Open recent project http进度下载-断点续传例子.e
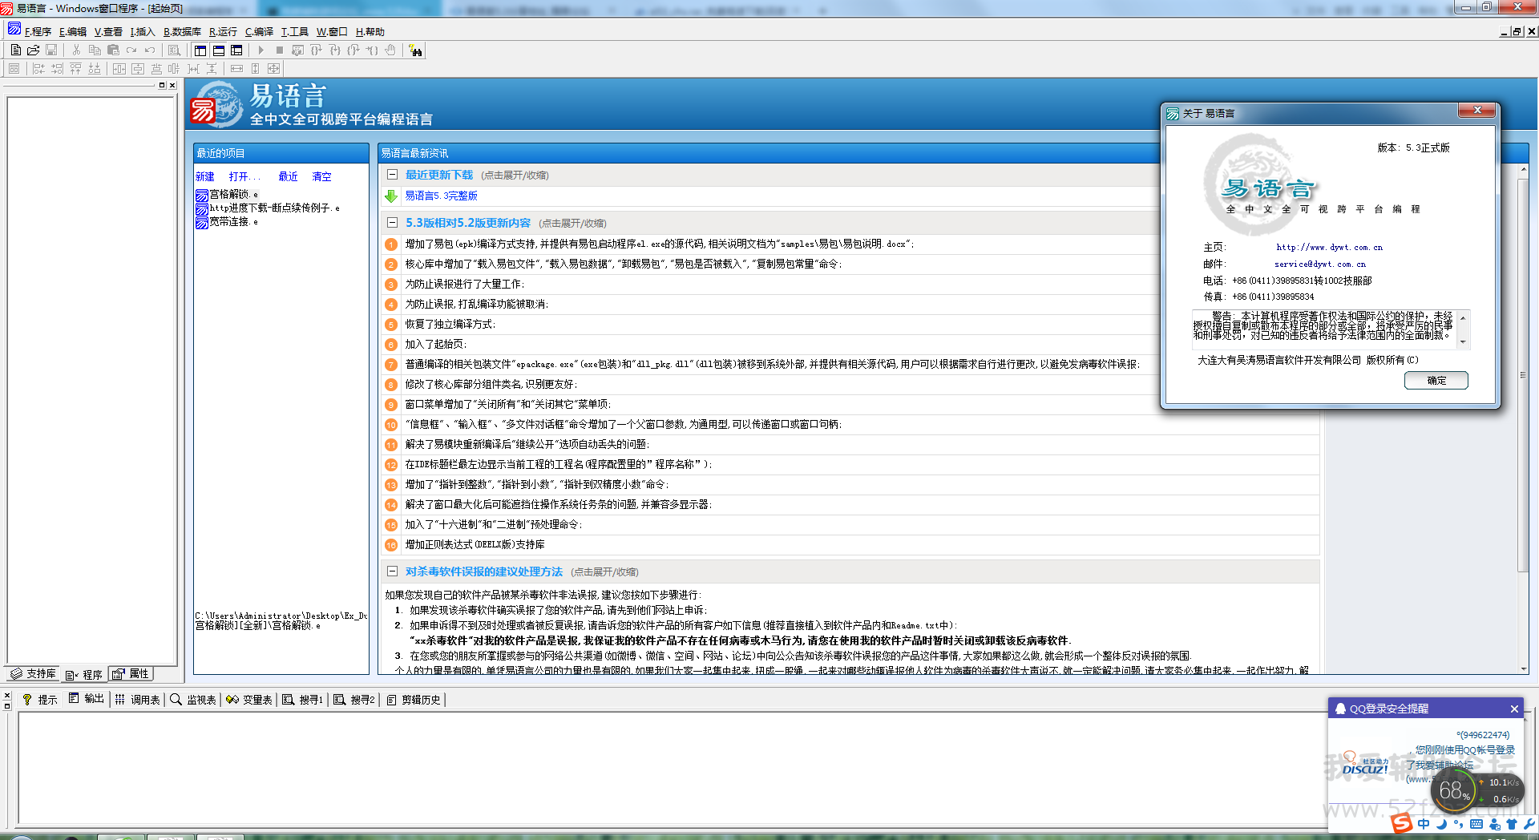Viewport: 1539px width, 840px height. point(268,208)
